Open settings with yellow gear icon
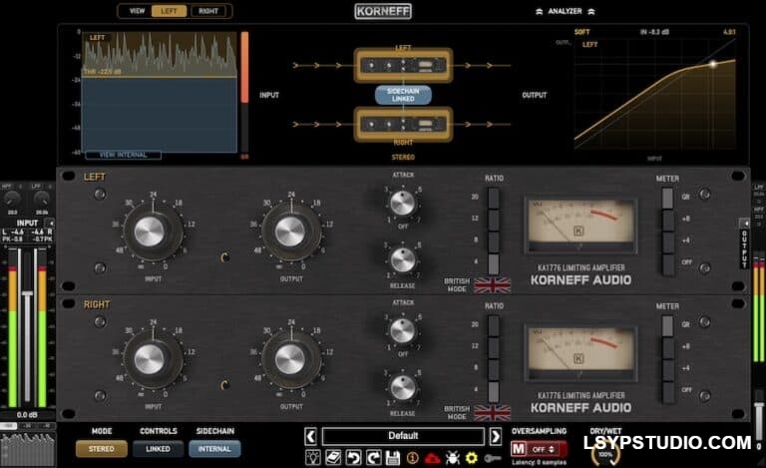This screenshot has width=766, height=468. pos(472,458)
